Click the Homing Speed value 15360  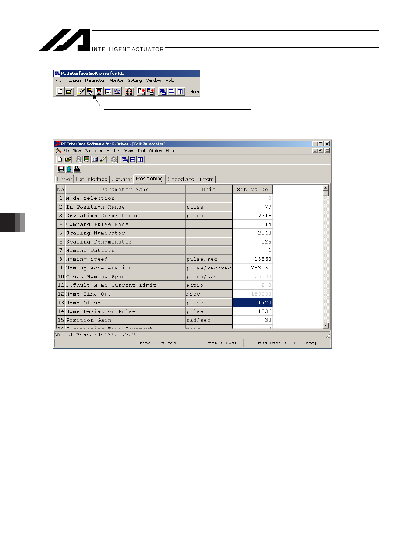(x=252, y=259)
